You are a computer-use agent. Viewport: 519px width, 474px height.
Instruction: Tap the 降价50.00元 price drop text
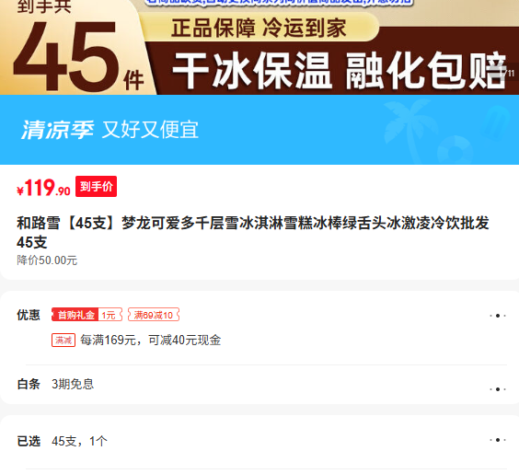pyautogui.click(x=47, y=260)
